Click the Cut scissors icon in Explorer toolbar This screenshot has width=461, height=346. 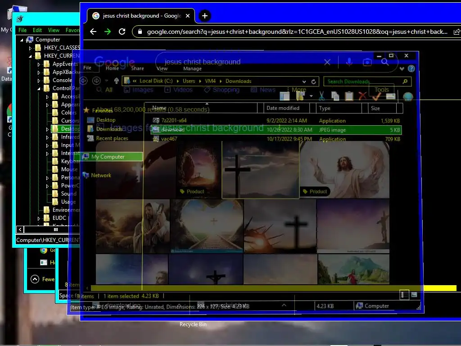321,96
